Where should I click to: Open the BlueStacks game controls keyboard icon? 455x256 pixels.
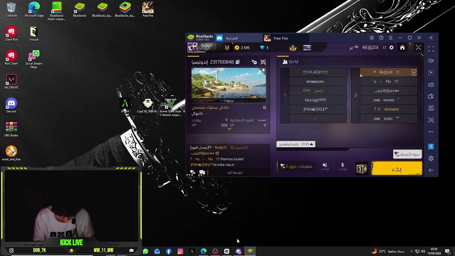point(431,85)
